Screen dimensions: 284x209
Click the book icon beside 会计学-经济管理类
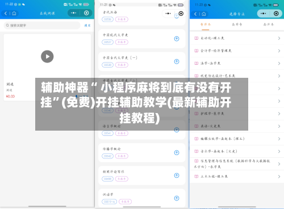pyautogui.click(x=197, y=51)
